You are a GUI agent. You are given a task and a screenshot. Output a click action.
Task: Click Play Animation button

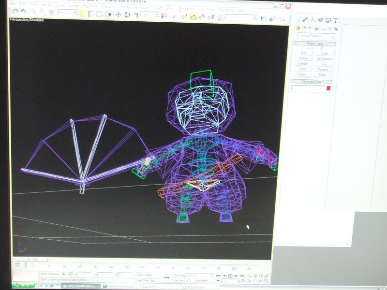(230, 275)
